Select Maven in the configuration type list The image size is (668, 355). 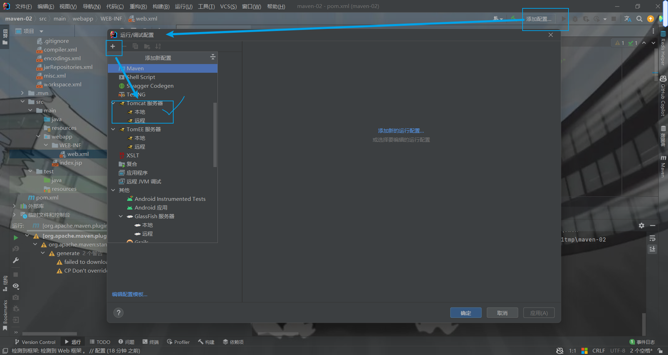(x=162, y=68)
